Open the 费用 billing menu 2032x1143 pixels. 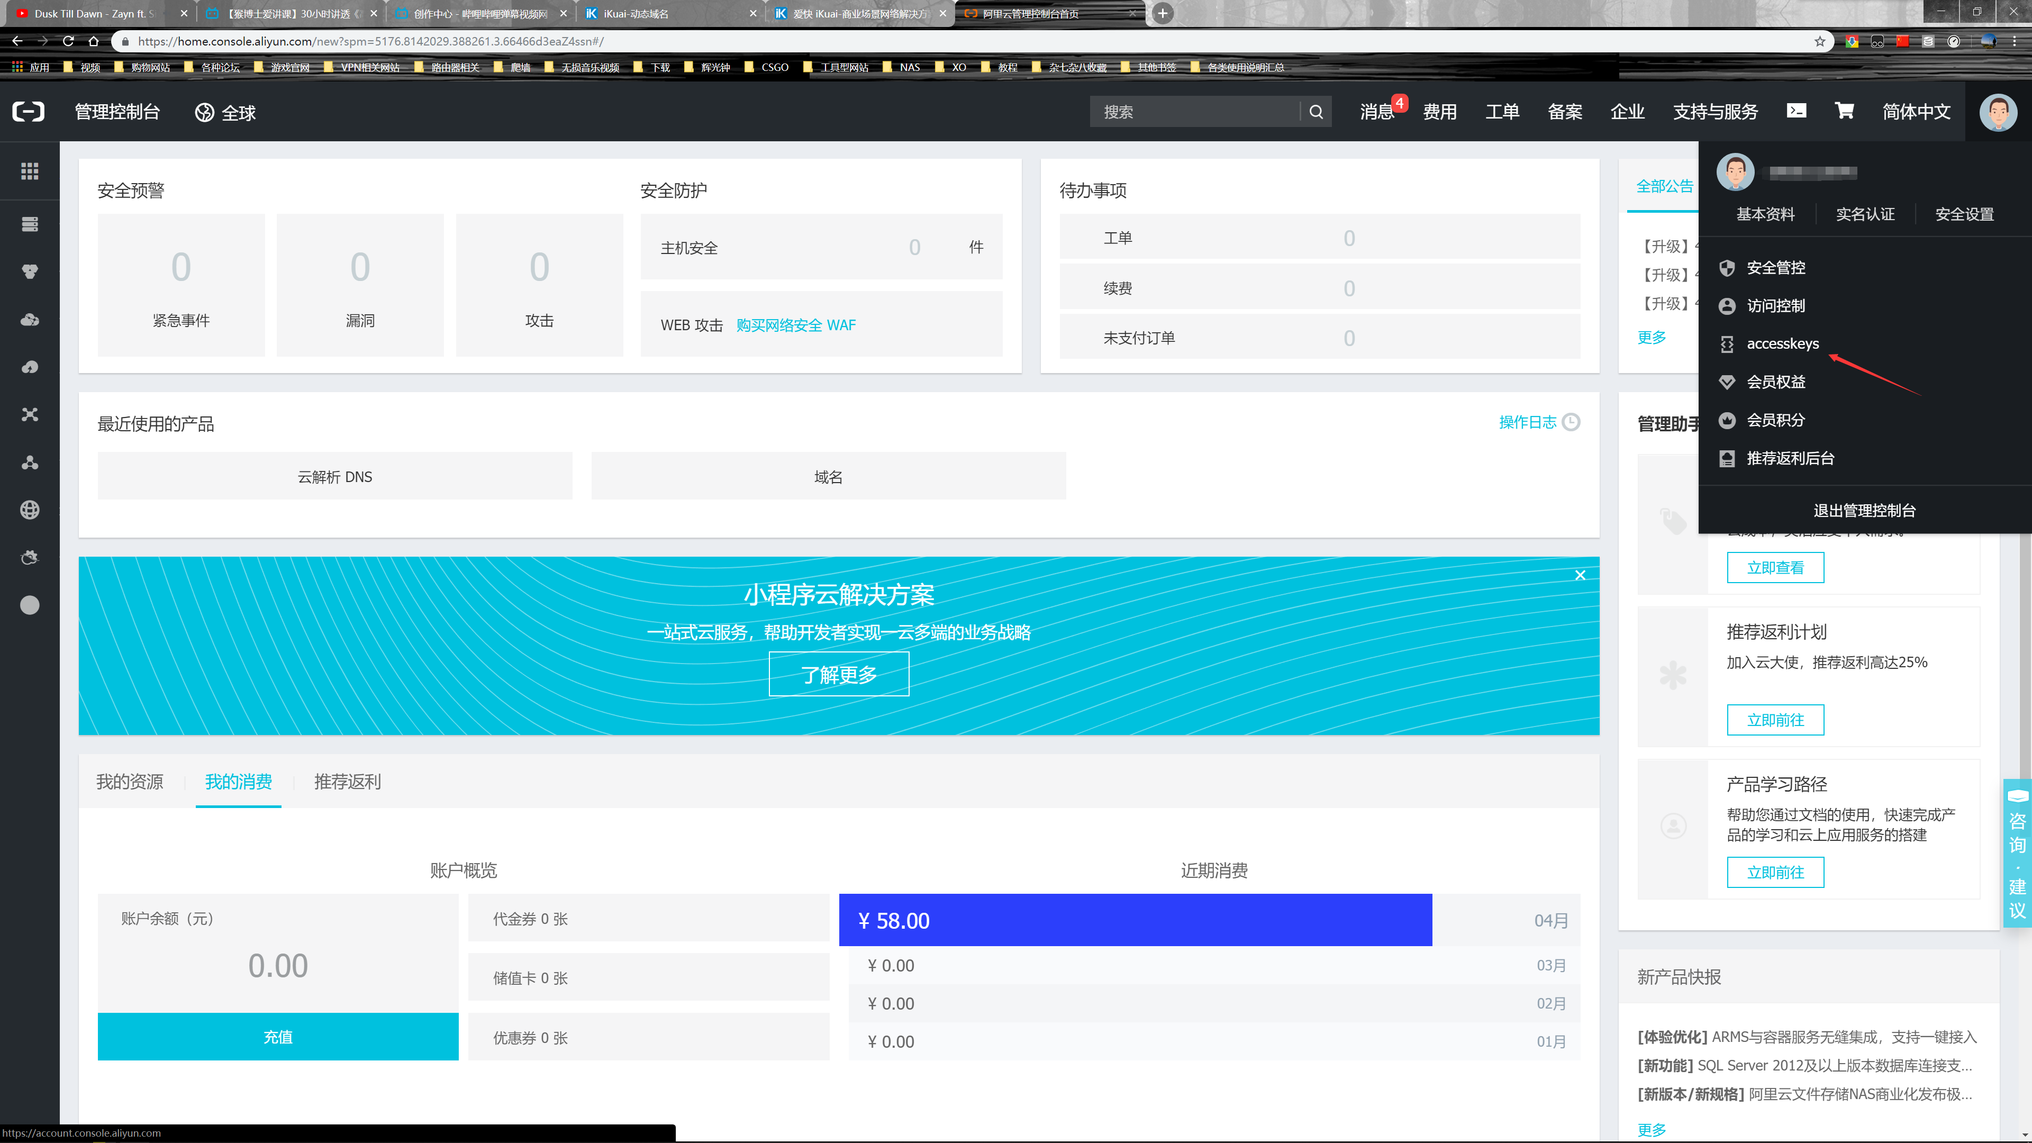(1439, 112)
